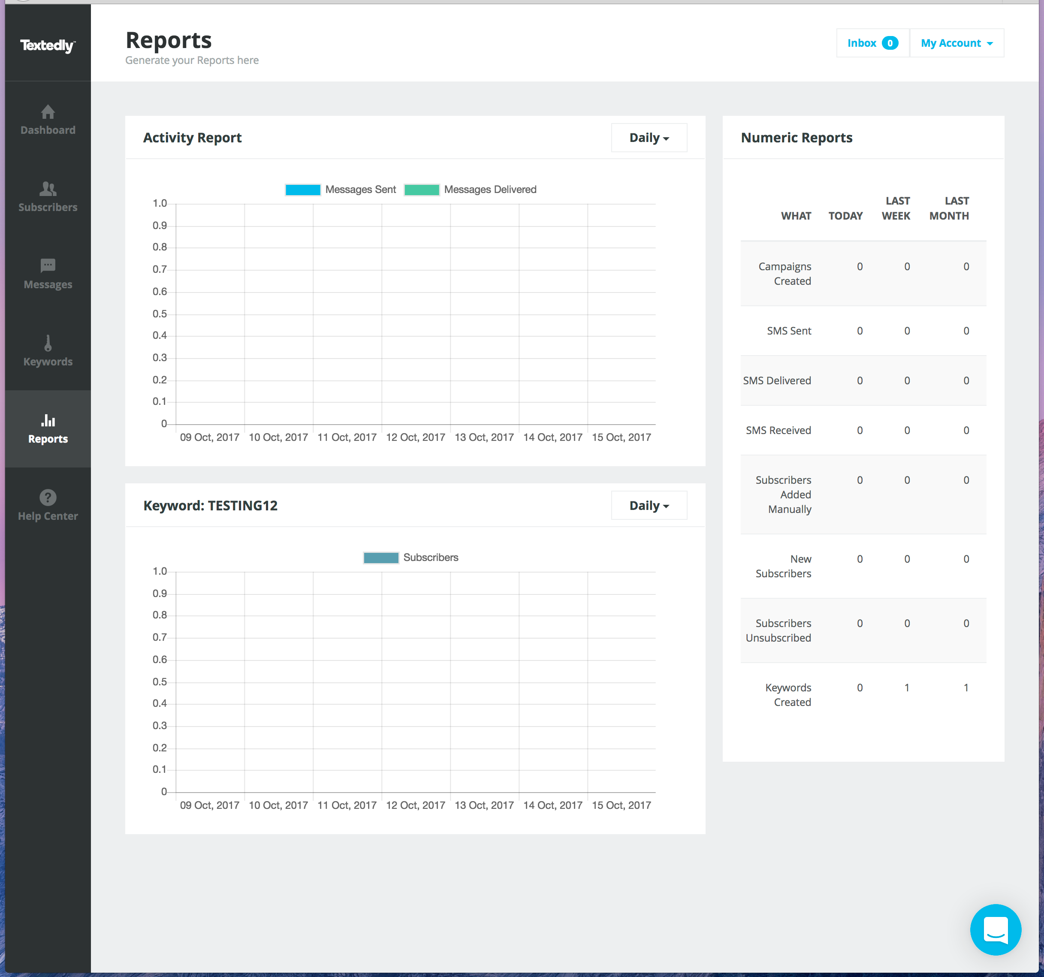Click the Messages Sent legend label
Viewport: 1044px width, 977px height.
coord(360,190)
